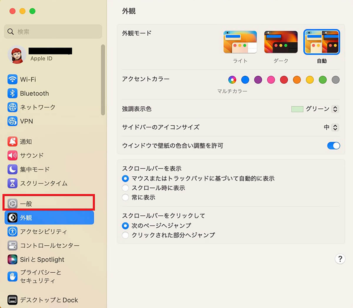
Task: Choose the ライト appearance thumbnail
Action: click(240, 42)
